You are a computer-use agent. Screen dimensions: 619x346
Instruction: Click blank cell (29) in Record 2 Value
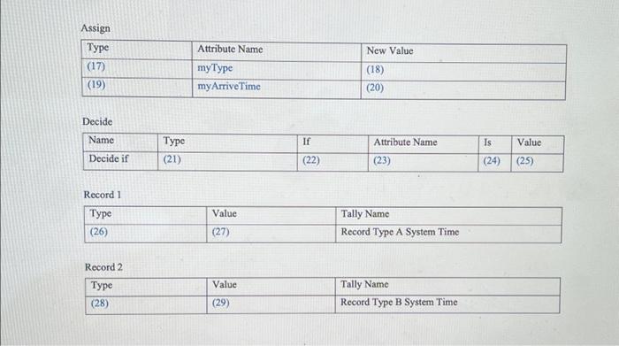(x=271, y=304)
